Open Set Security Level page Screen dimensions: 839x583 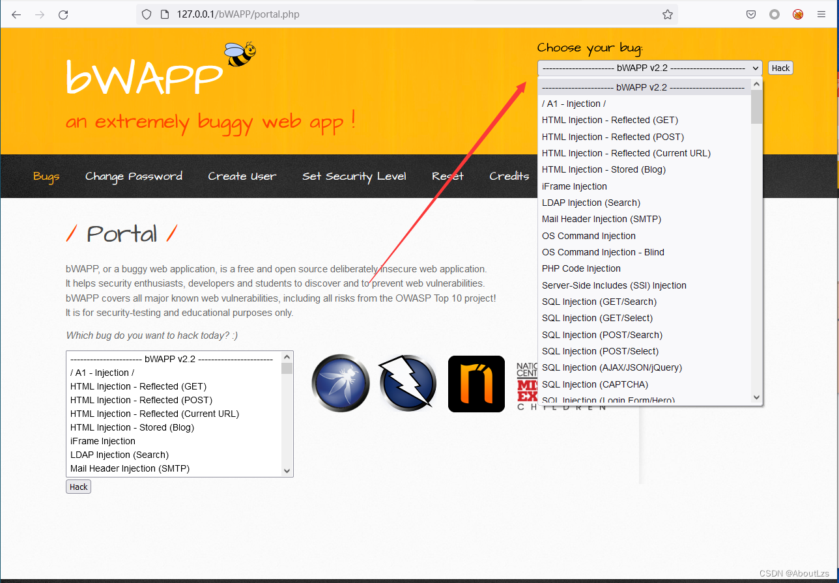354,177
